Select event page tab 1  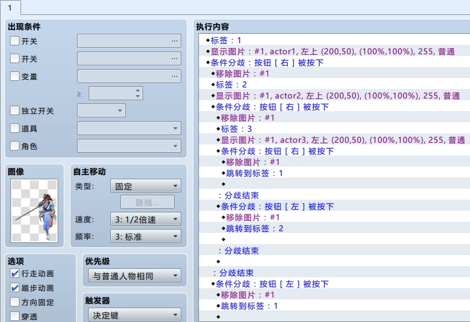tap(10, 8)
